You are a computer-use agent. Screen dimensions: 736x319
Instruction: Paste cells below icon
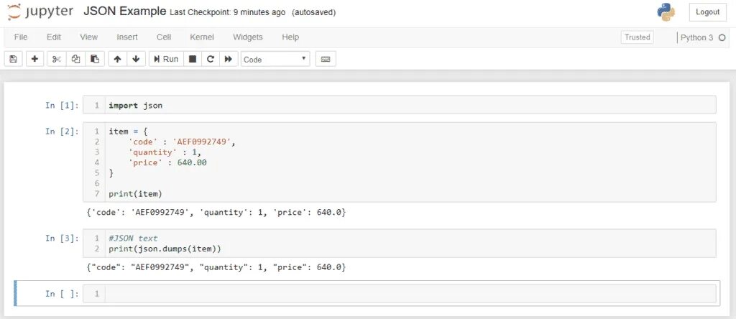point(94,59)
